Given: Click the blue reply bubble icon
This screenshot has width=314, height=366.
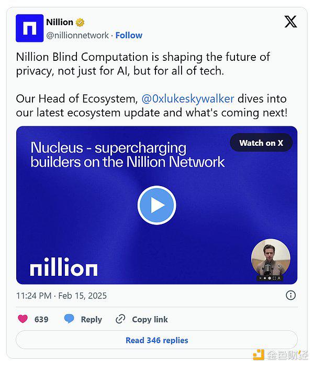Looking at the screenshot, I should (x=69, y=318).
